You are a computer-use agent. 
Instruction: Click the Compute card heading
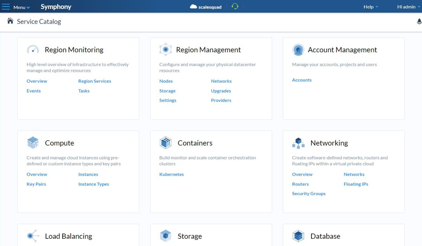[x=60, y=143]
